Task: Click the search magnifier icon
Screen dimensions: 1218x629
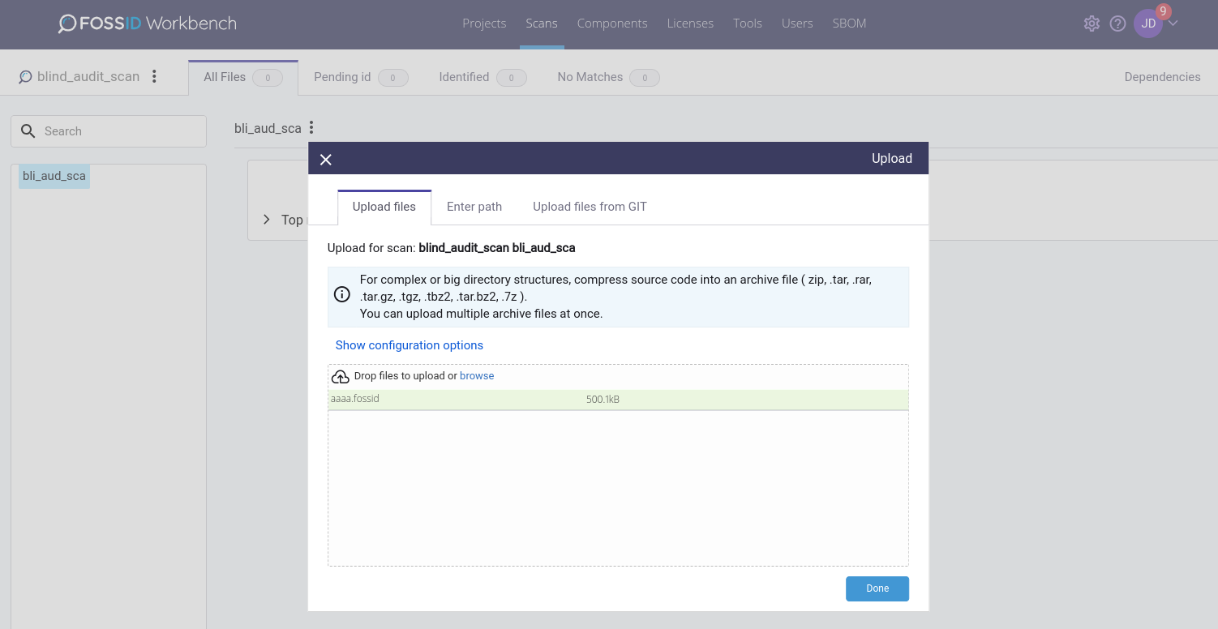Action: click(28, 131)
